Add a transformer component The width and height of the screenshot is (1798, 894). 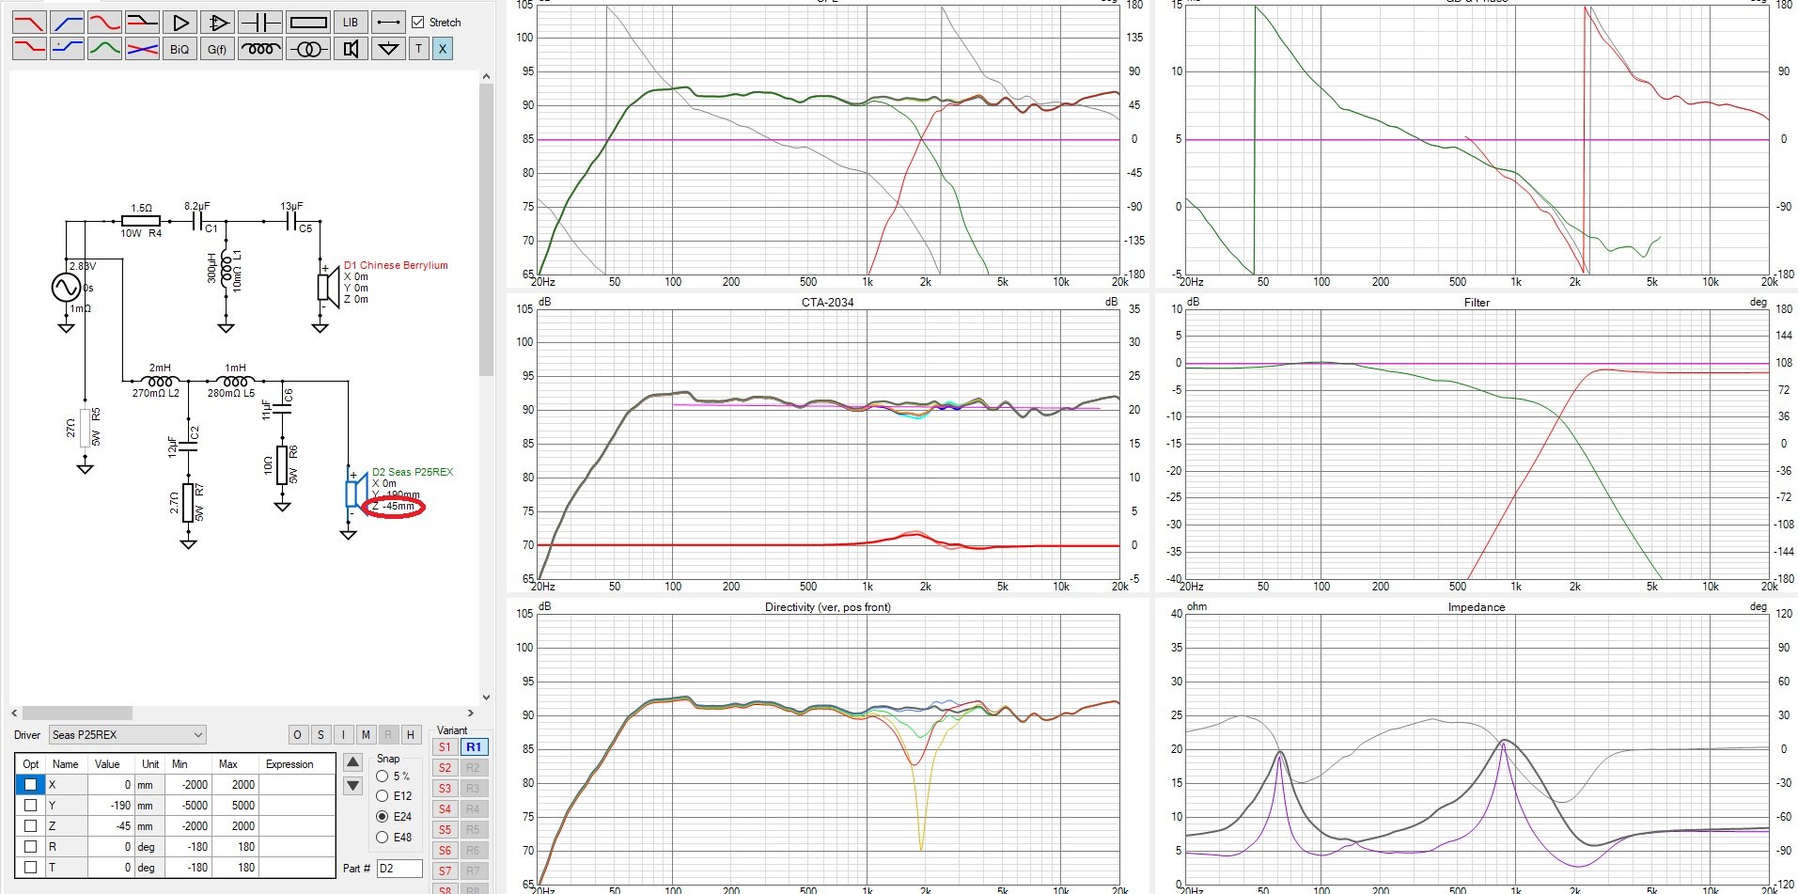pos(308,48)
